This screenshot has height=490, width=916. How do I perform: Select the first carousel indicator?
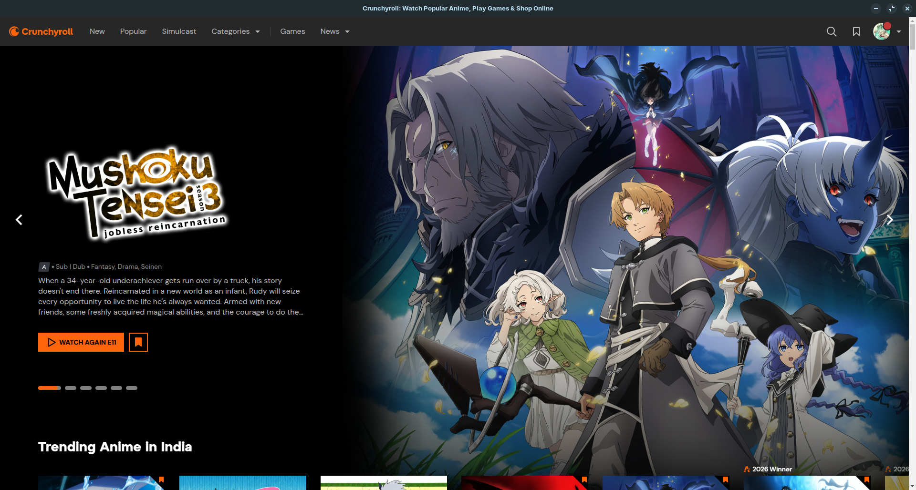pos(50,388)
